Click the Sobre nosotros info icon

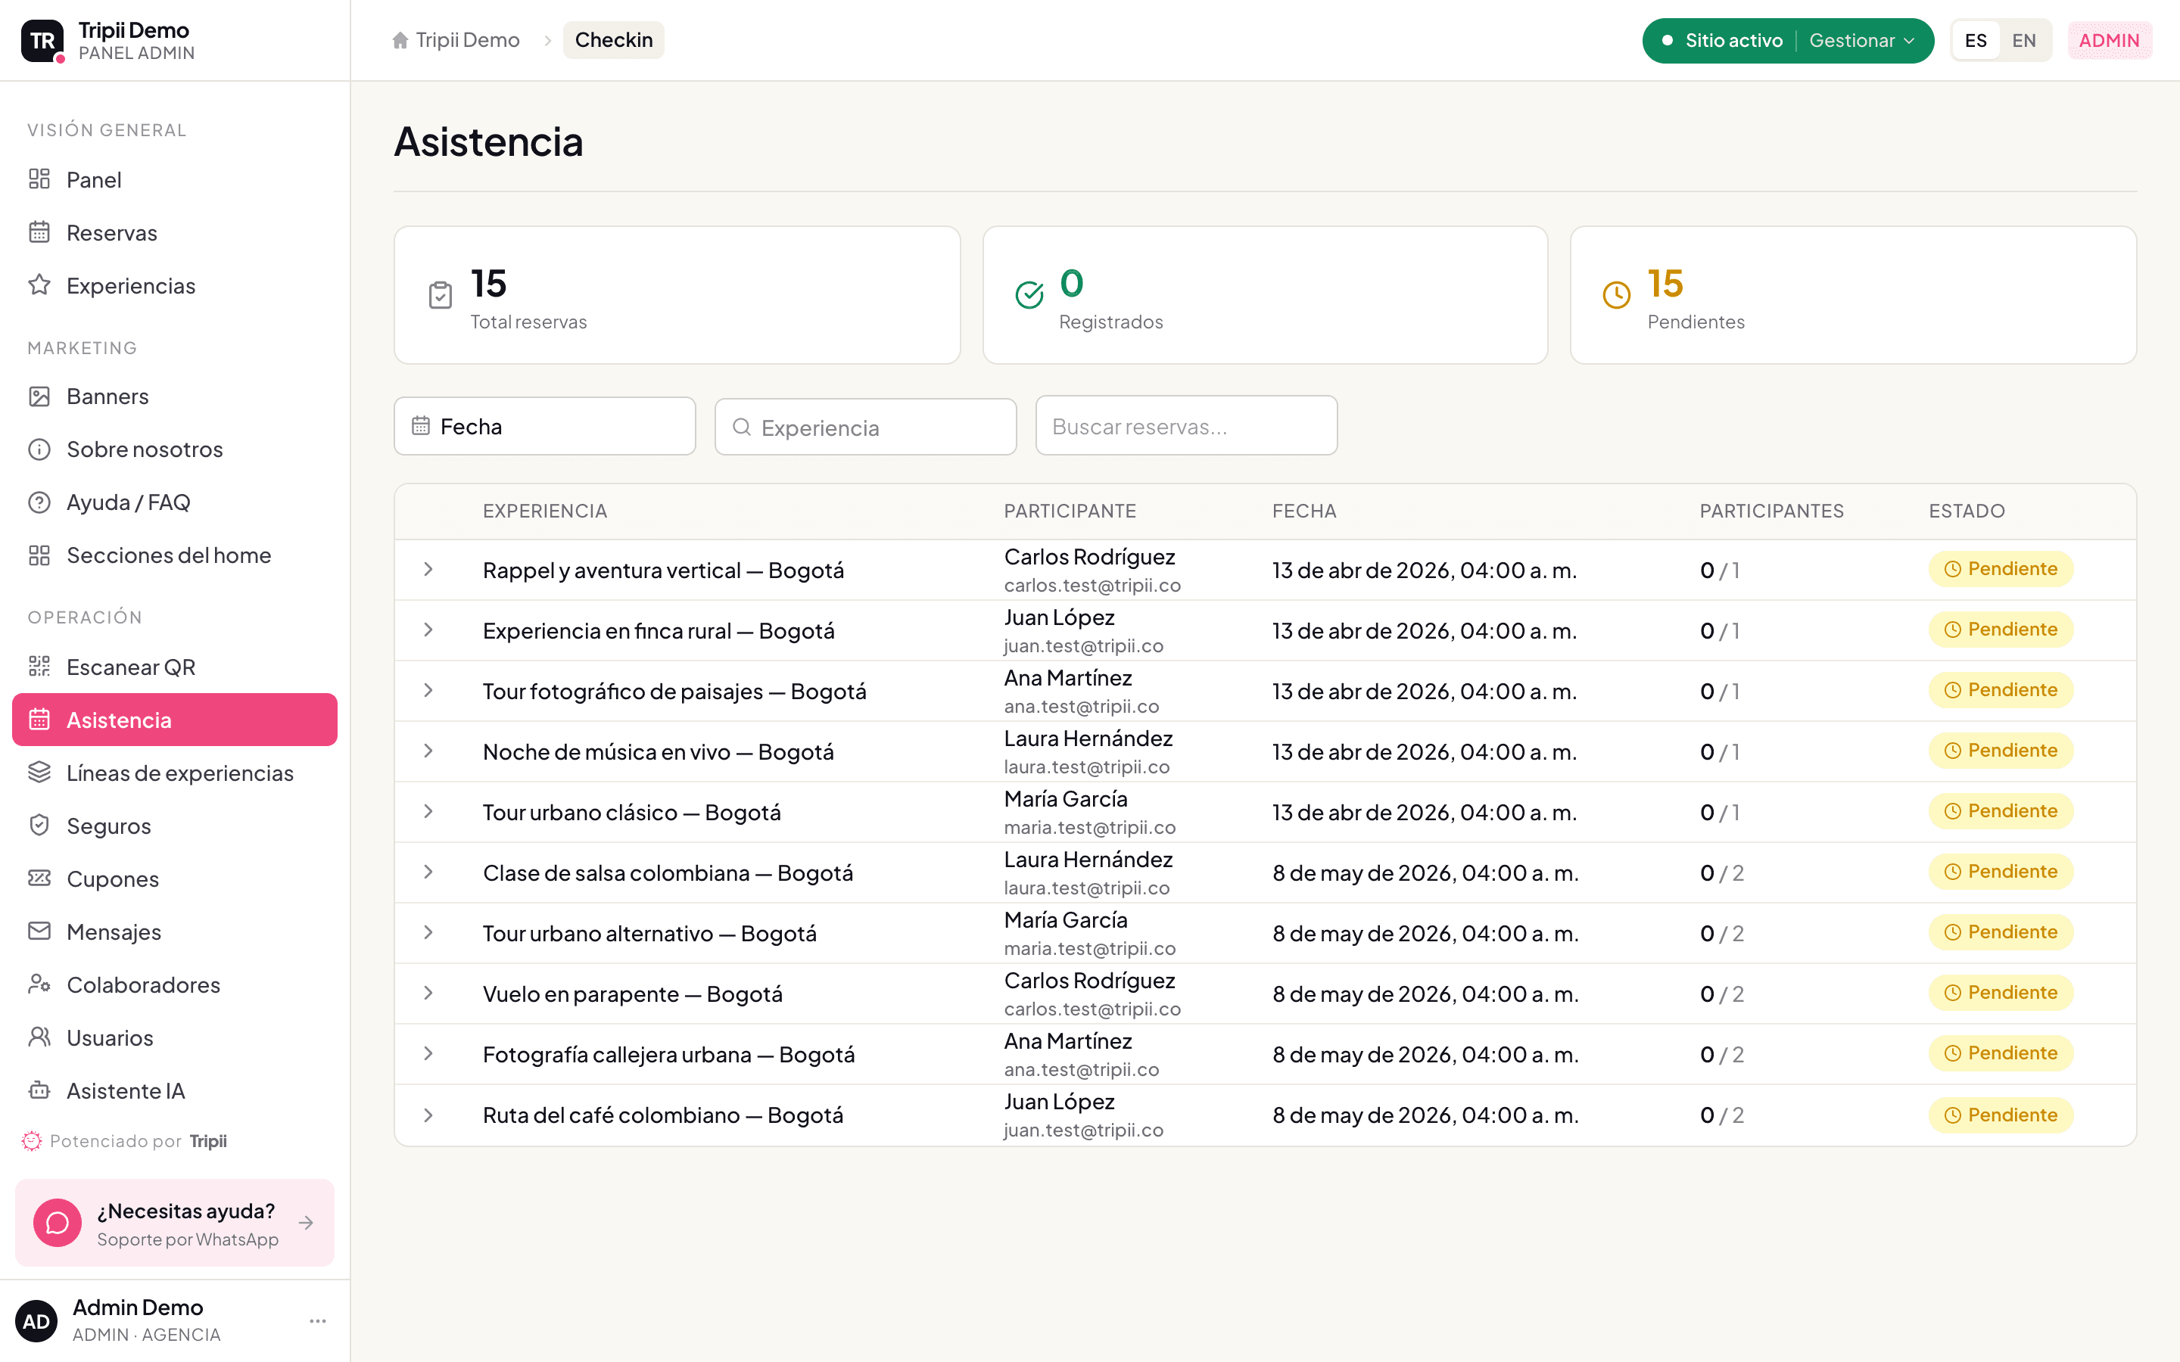(39, 449)
